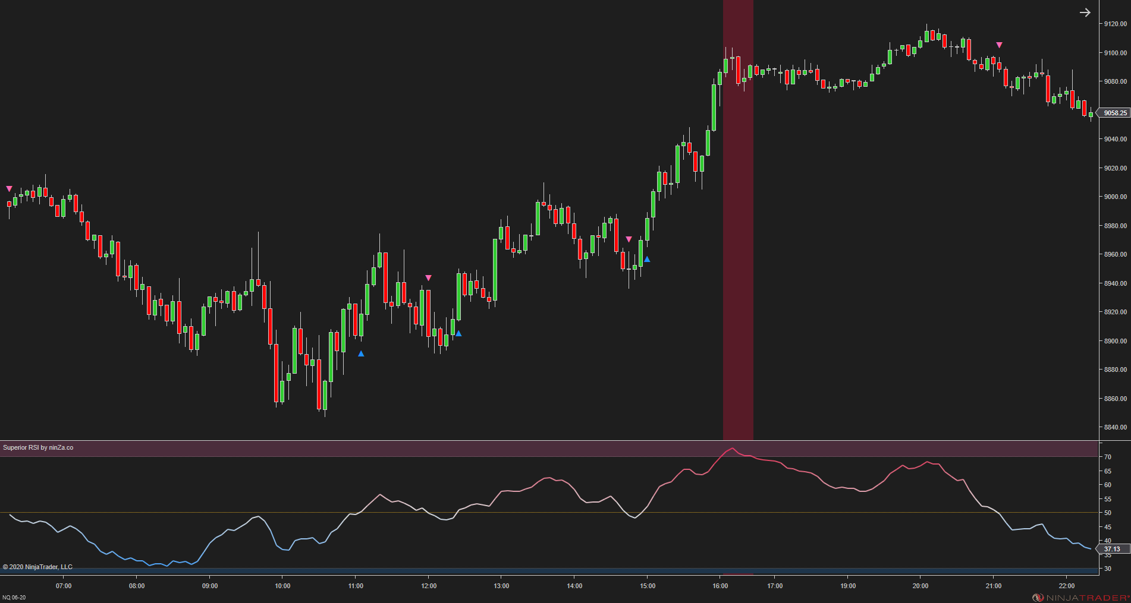Click the 9120.00 price axis label
The width and height of the screenshot is (1131, 603).
click(x=1113, y=24)
